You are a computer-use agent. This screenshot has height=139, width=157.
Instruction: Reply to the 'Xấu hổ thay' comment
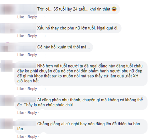[x=32, y=36]
